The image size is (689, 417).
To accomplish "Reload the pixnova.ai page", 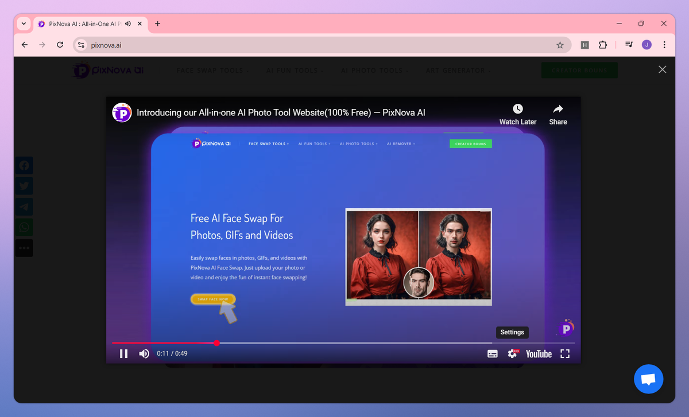I will tap(60, 45).
